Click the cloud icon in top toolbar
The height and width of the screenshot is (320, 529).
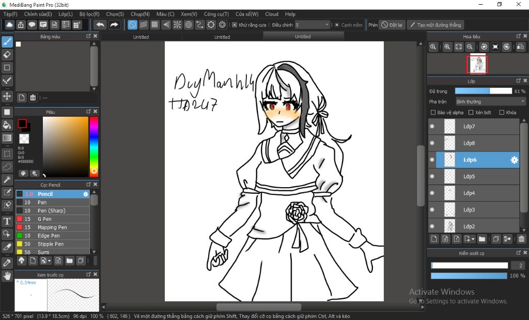click(x=9, y=25)
